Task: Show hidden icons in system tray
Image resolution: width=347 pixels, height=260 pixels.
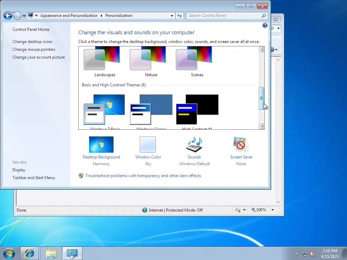Action: (297, 254)
